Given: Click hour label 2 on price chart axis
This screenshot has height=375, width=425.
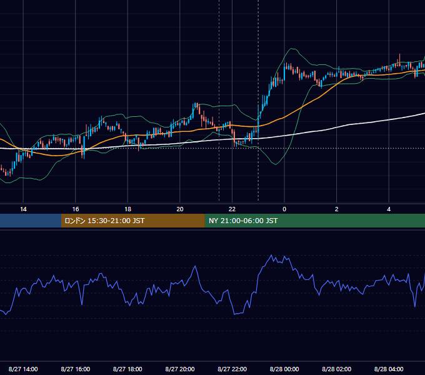Looking at the screenshot, I should [x=337, y=209].
